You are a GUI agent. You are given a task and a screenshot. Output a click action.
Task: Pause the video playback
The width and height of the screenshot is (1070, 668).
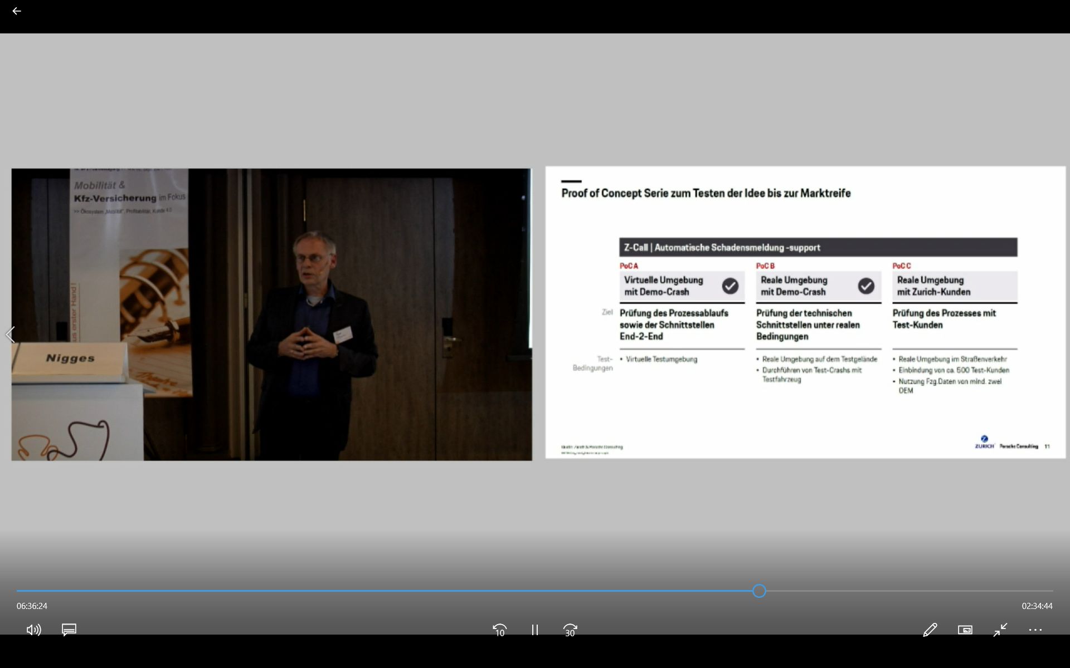[535, 630]
